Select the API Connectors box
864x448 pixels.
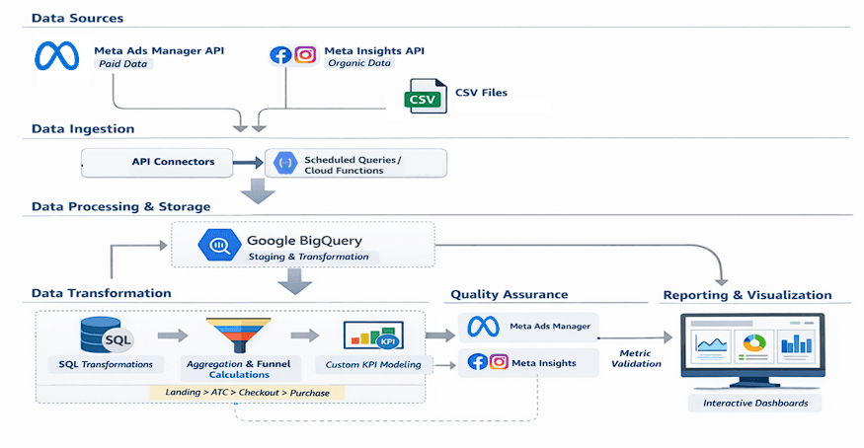click(x=158, y=162)
